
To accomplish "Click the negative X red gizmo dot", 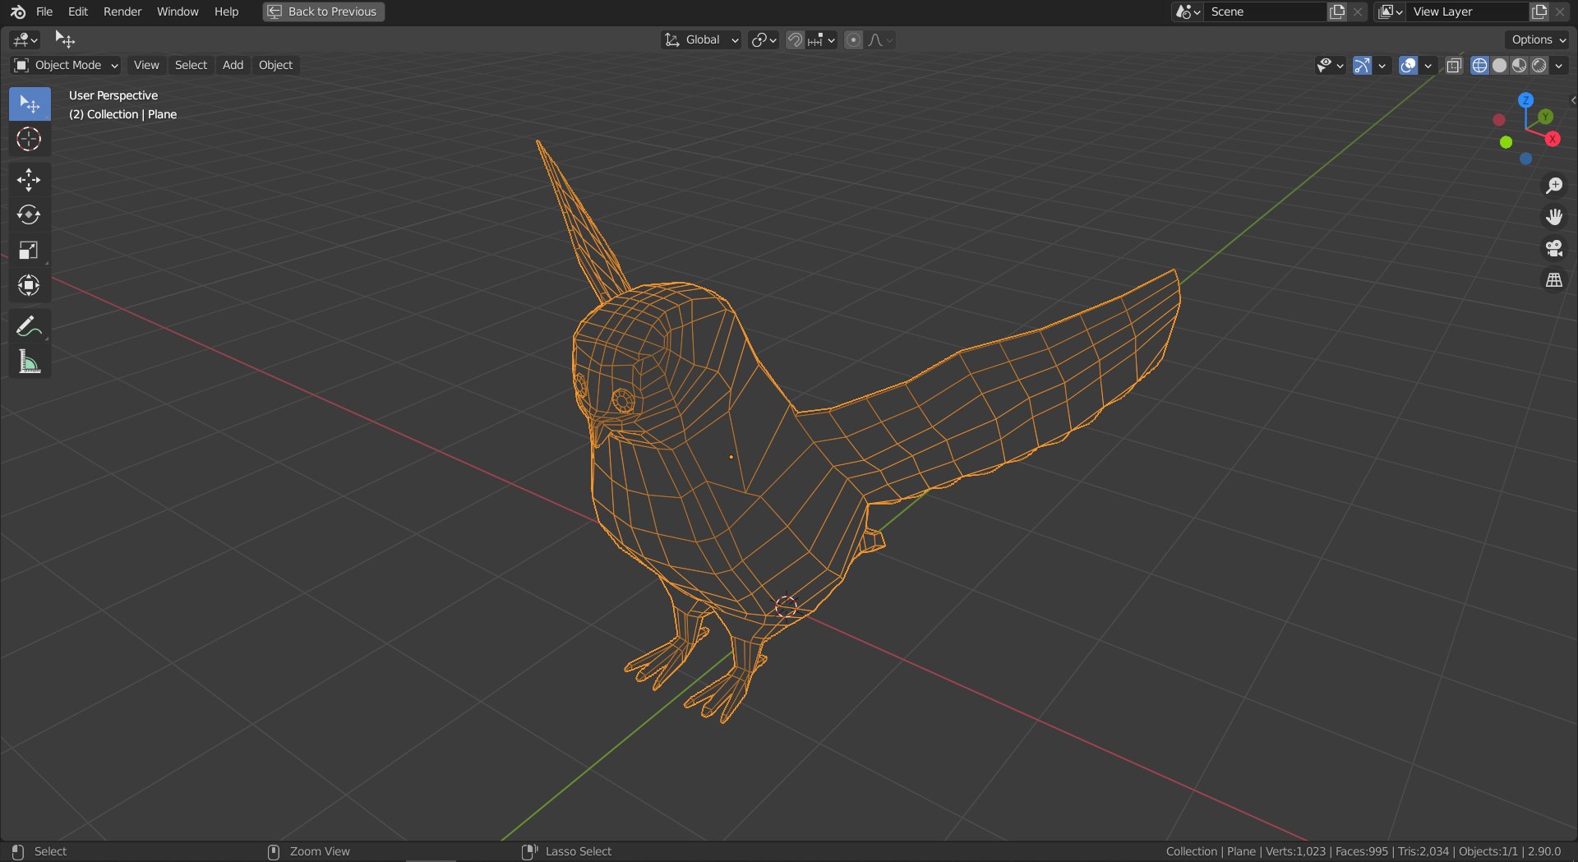I will pos(1499,120).
